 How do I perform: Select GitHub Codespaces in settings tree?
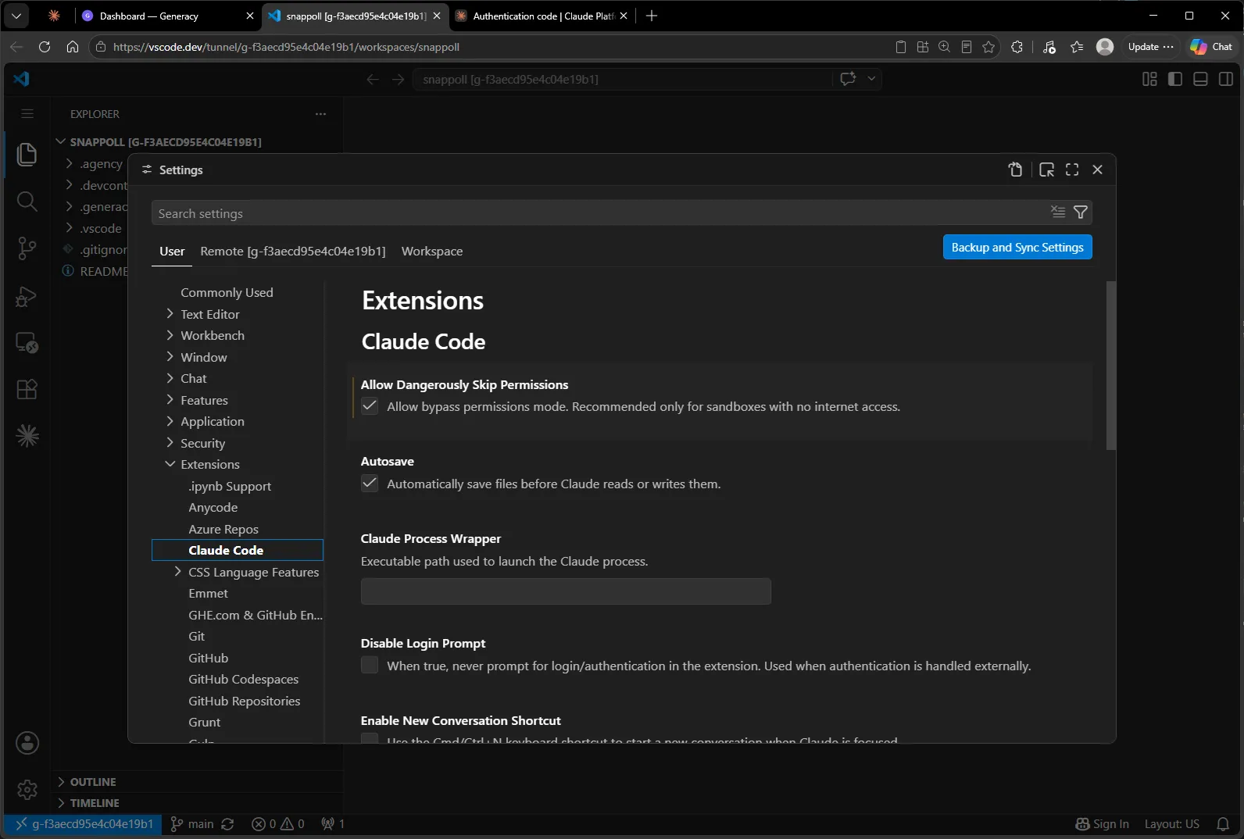(x=243, y=679)
